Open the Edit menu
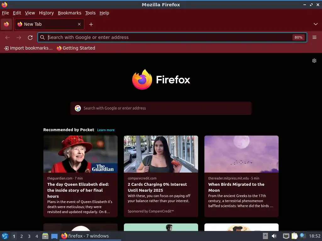The width and height of the screenshot is (322, 241). (17, 13)
